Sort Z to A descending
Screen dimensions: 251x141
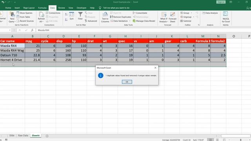[66, 20]
